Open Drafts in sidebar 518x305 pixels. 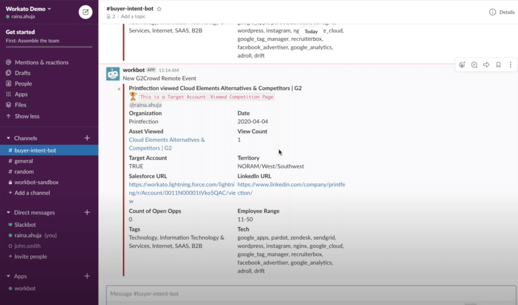[x=23, y=73]
